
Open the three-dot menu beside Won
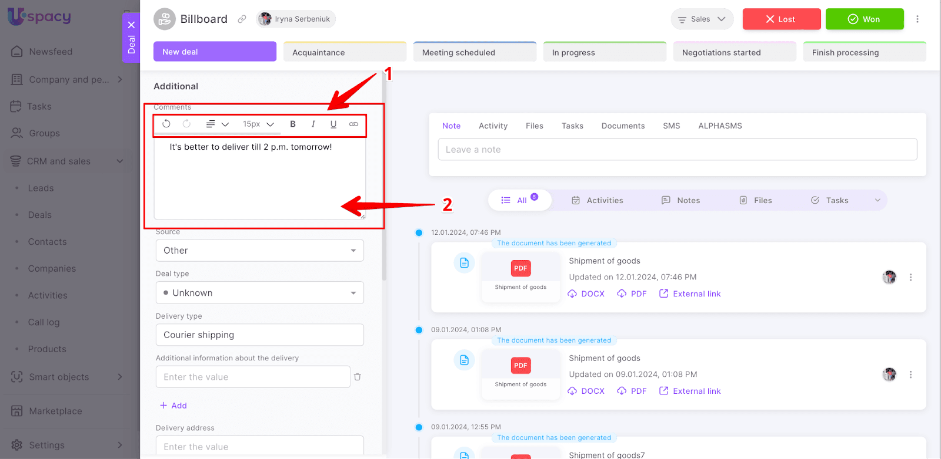coord(917,19)
